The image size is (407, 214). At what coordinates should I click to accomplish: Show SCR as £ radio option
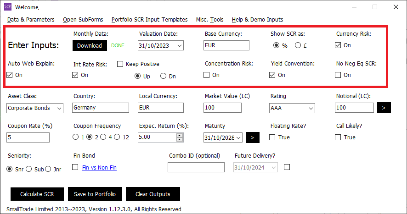point(298,45)
